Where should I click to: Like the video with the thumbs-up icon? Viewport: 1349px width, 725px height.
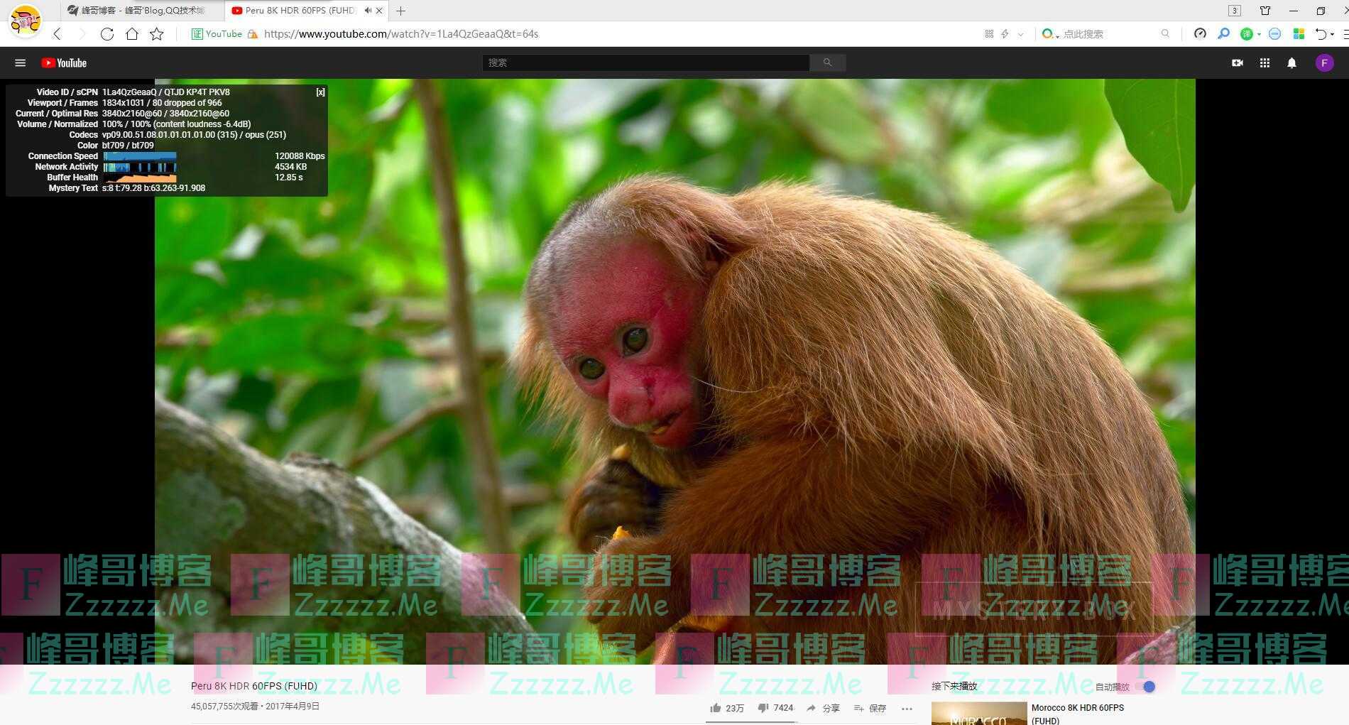[716, 708]
